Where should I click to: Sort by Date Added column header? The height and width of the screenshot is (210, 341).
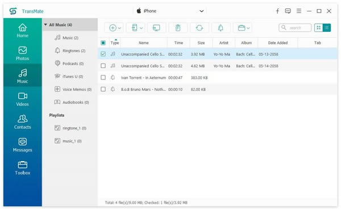278,43
